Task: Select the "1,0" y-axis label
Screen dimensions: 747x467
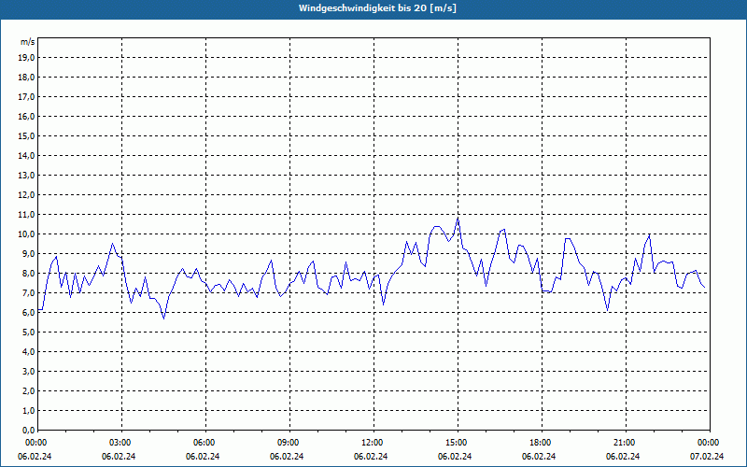Action: (x=28, y=411)
